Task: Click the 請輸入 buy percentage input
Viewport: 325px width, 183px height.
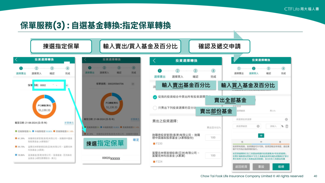Action: 273,126
